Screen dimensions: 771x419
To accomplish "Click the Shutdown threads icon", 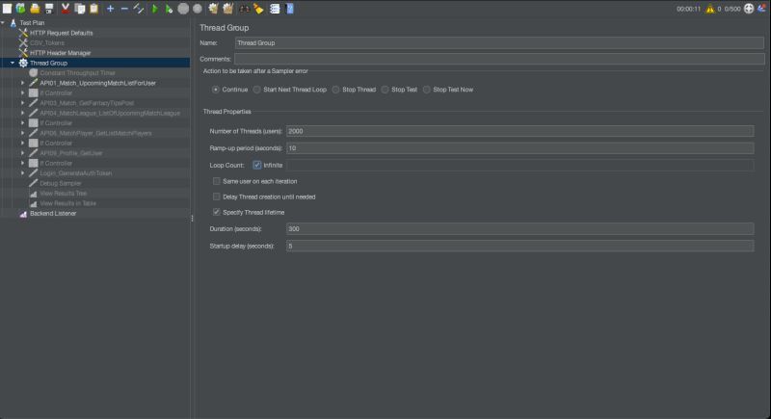I will [198, 9].
